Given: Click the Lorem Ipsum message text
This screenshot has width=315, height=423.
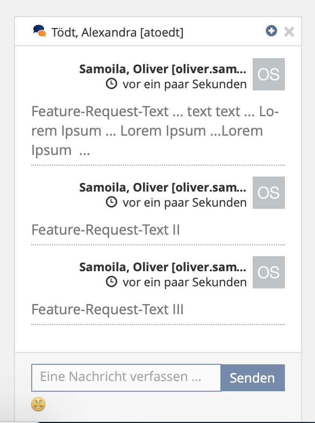Looking at the screenshot, I should coord(155,131).
